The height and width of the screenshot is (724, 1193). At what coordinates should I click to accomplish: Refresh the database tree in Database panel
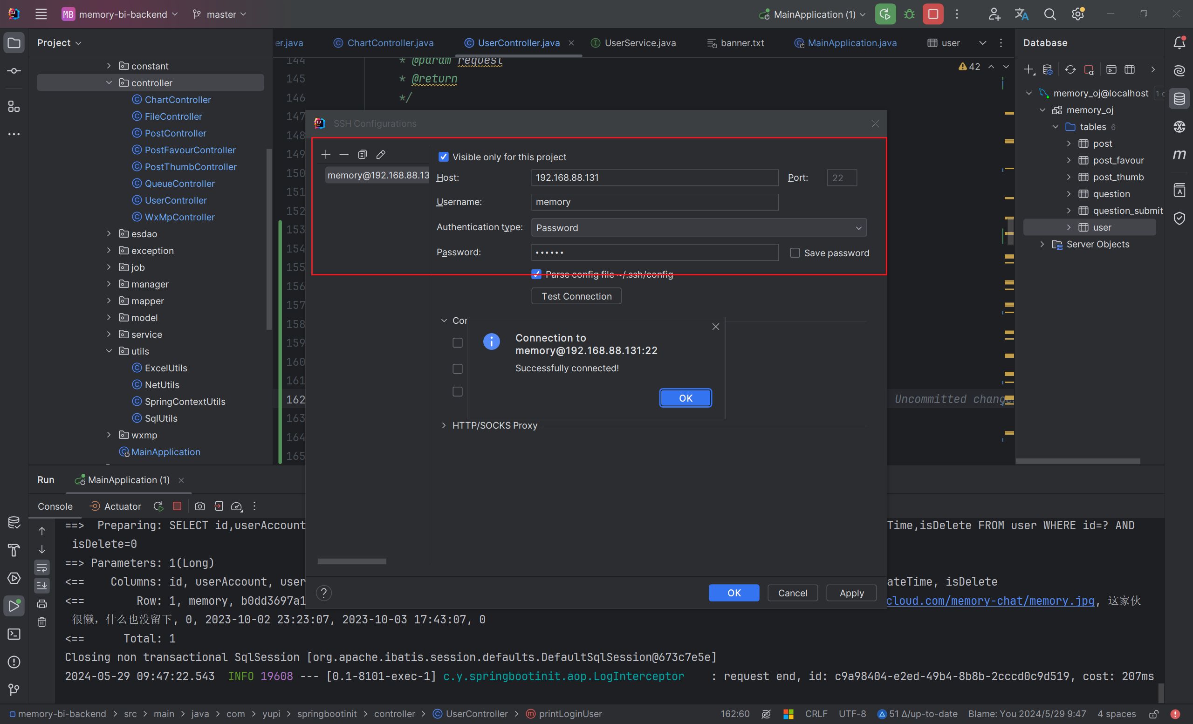[1070, 70]
